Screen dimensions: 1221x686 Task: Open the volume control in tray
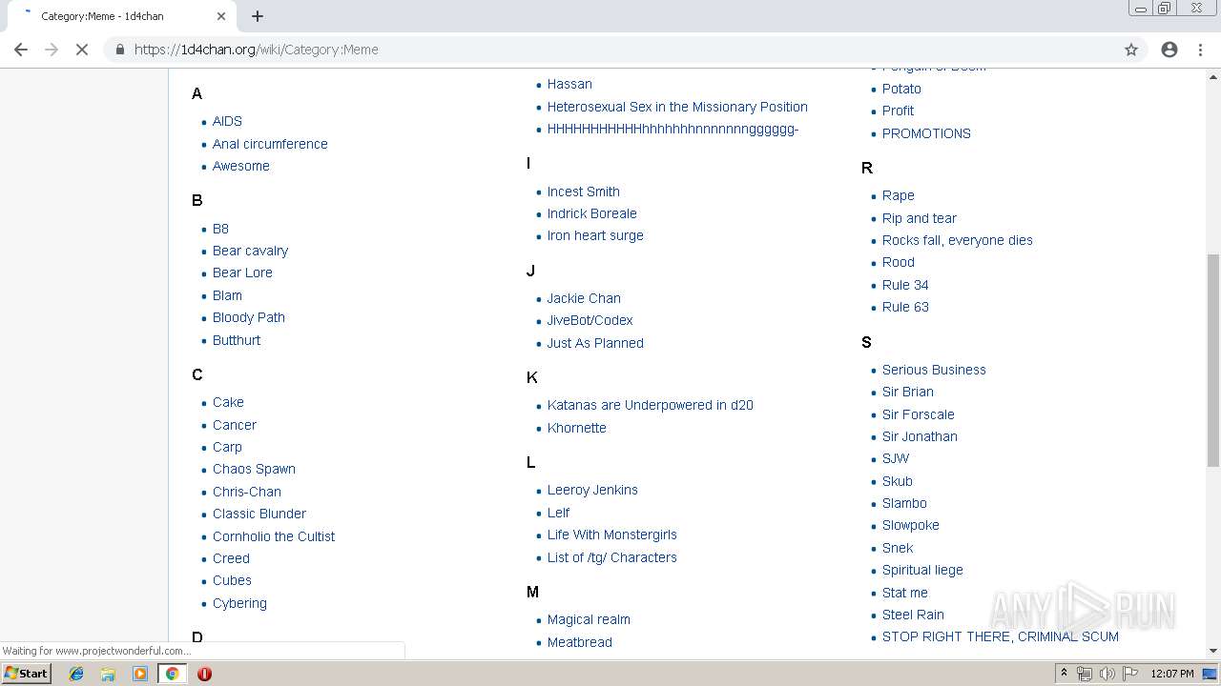click(x=1107, y=674)
